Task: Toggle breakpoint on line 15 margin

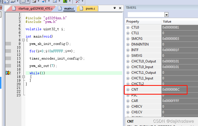Action: coord(8,66)
